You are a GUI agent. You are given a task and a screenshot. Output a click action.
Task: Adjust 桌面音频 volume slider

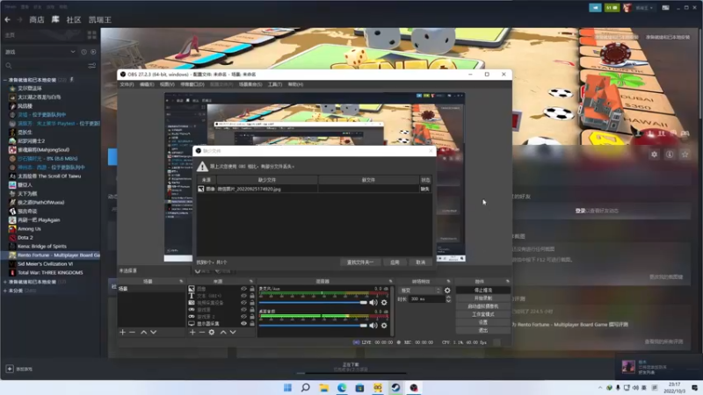click(x=313, y=326)
